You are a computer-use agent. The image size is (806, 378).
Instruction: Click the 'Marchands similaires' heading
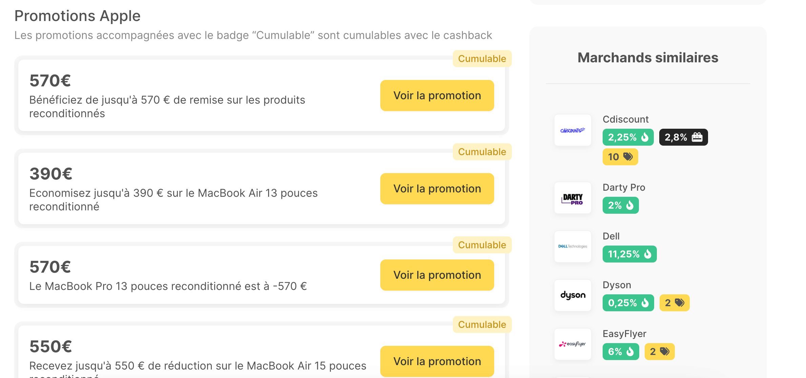click(x=647, y=58)
